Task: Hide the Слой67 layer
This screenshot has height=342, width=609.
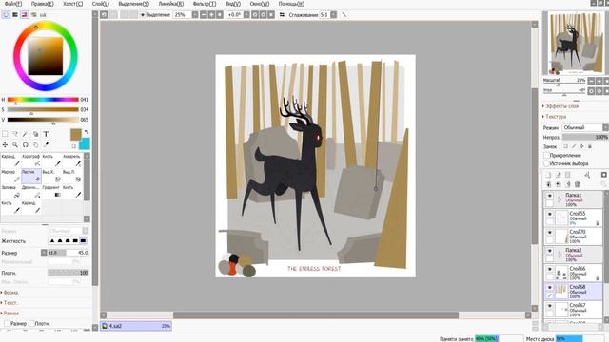Action: pos(549,306)
